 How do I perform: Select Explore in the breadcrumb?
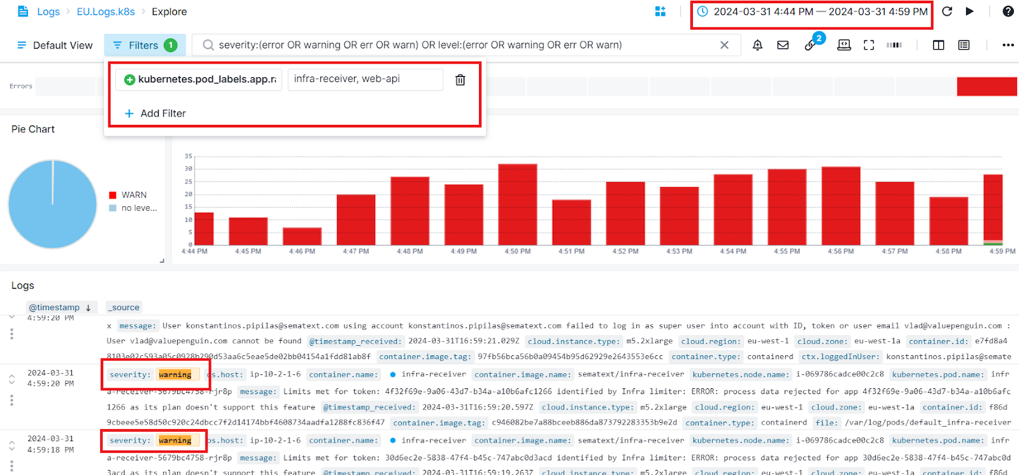tap(169, 11)
